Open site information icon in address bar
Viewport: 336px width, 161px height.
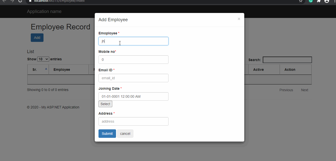click(x=30, y=1)
